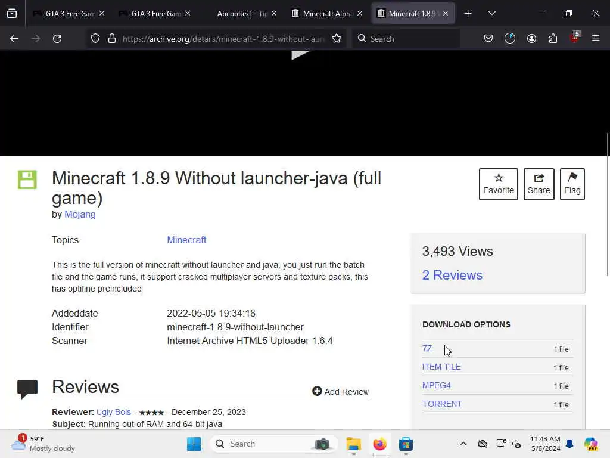
Task: Download the ITEM TILE file
Action: pos(441,367)
